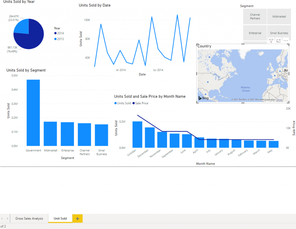Add a new report page with plus button

(77, 219)
